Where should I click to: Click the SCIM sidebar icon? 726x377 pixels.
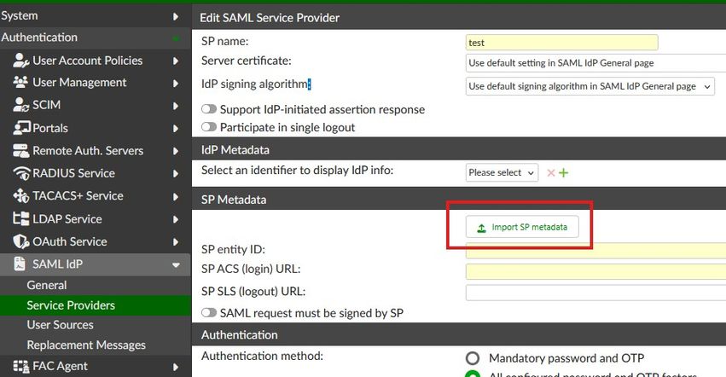click(20, 105)
